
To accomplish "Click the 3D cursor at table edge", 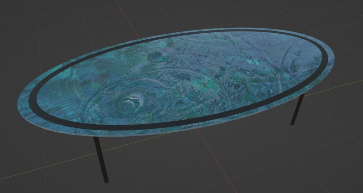I will pos(195,126).
